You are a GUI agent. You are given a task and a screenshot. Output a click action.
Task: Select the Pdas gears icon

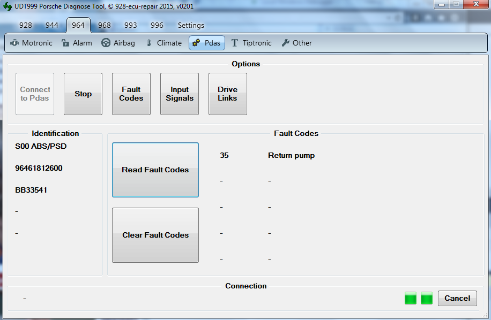click(196, 43)
